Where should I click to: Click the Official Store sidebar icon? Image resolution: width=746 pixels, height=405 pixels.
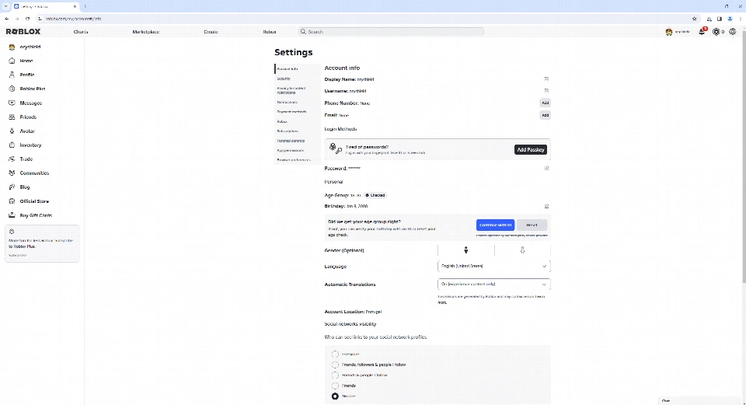tap(12, 201)
